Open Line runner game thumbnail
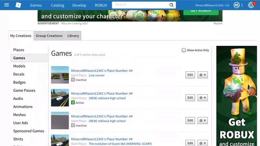This screenshot has width=260, height=146. 60,75
